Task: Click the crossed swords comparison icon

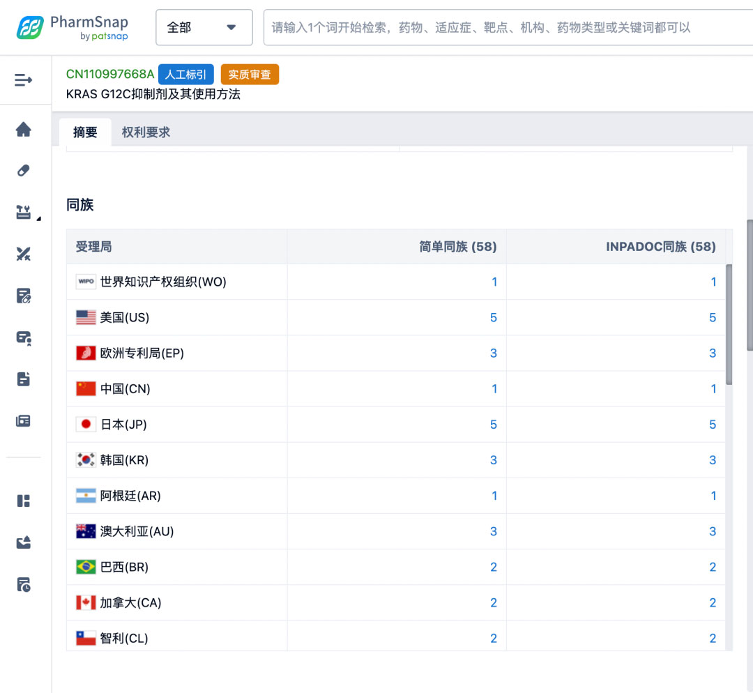Action: pyautogui.click(x=24, y=254)
